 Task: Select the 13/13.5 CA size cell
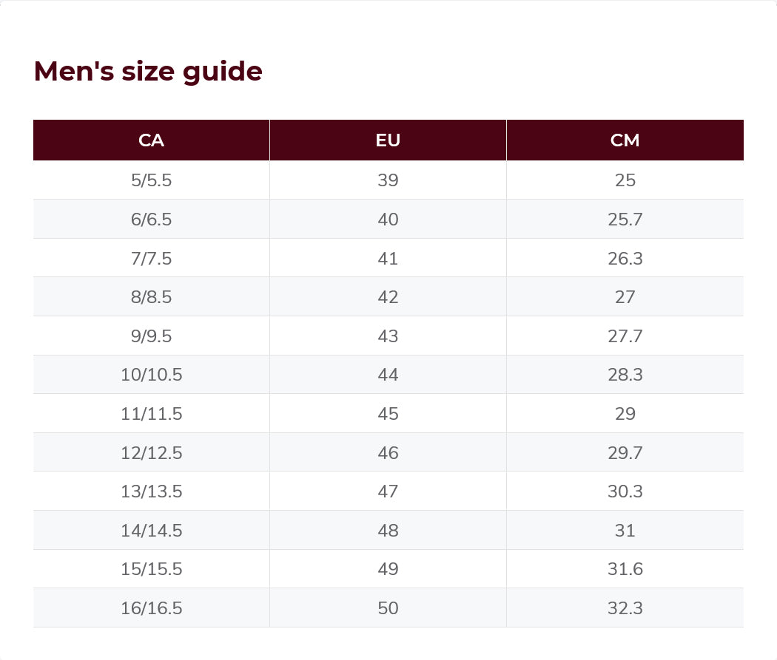click(151, 491)
